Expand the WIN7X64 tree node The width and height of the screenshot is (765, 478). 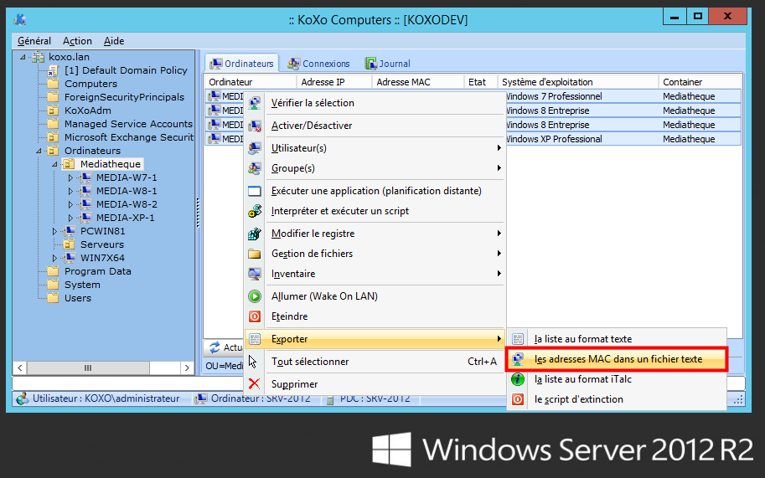pyautogui.click(x=54, y=258)
